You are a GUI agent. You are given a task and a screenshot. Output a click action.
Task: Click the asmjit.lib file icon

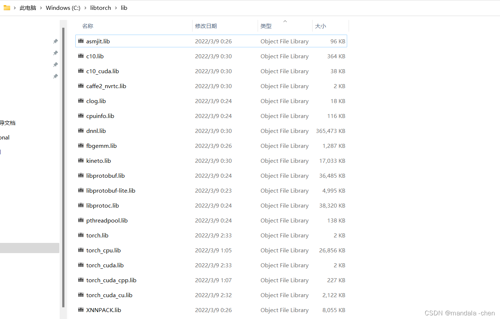(x=81, y=41)
